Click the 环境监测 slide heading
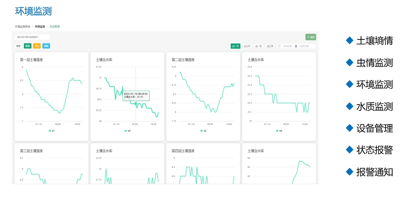The height and width of the screenshot is (200, 410). 33,12
